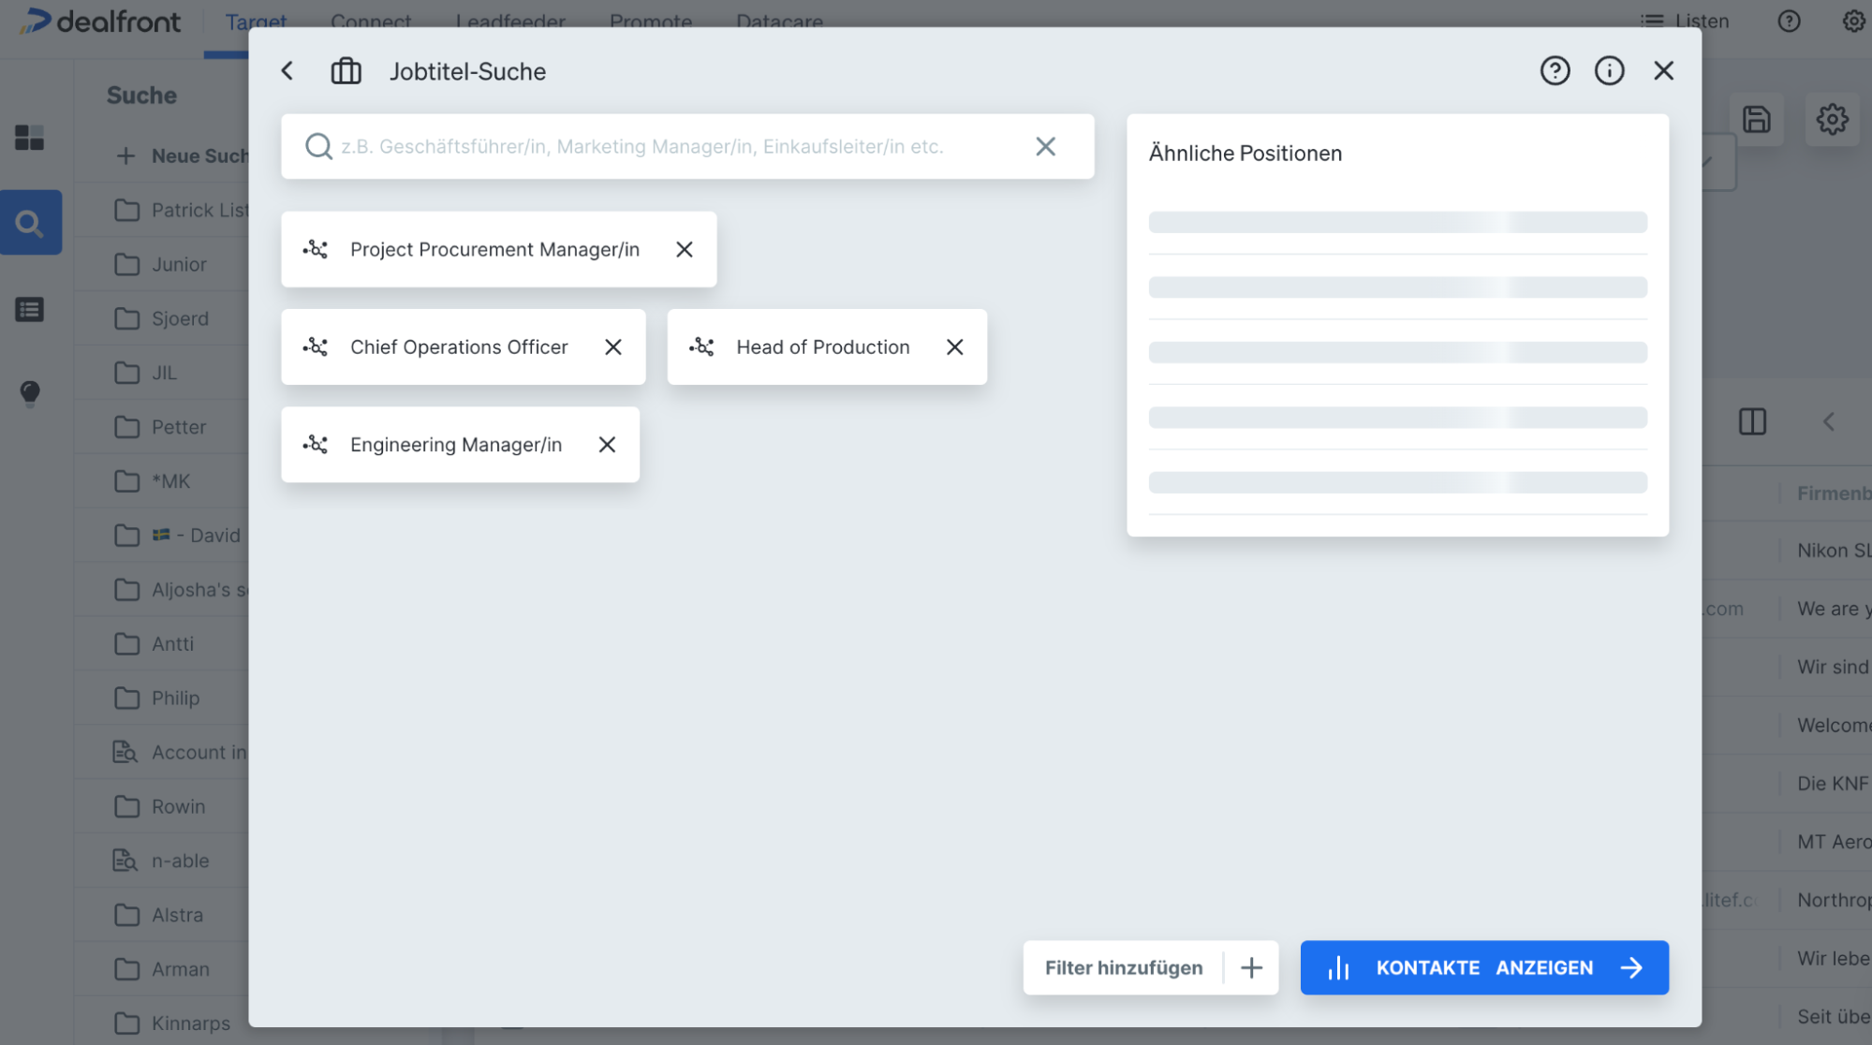This screenshot has width=1872, height=1045.
Task: Click the info circle icon in dialog header
Action: (x=1609, y=71)
